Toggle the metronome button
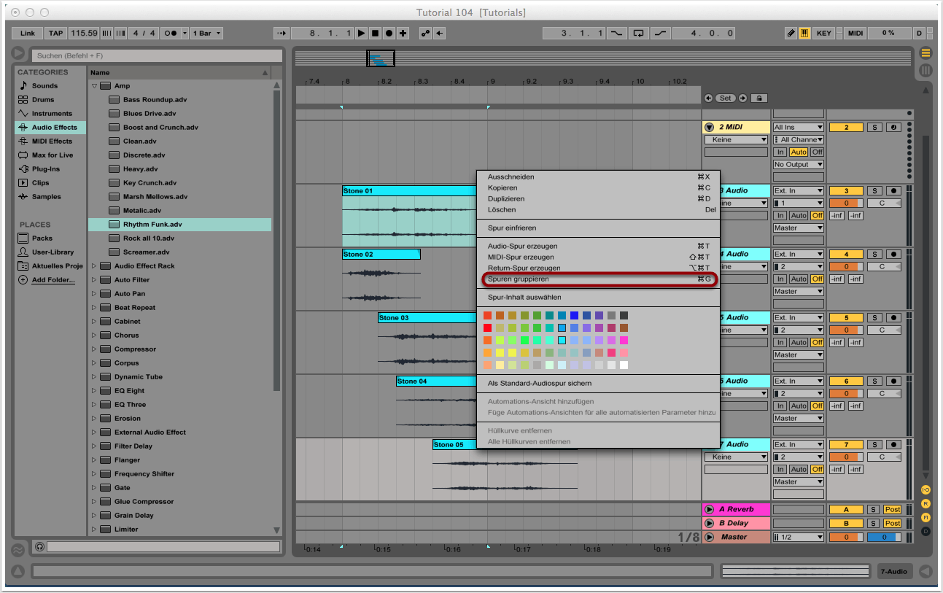 (171, 34)
